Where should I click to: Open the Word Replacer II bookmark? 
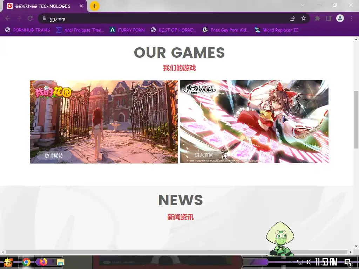point(276,30)
